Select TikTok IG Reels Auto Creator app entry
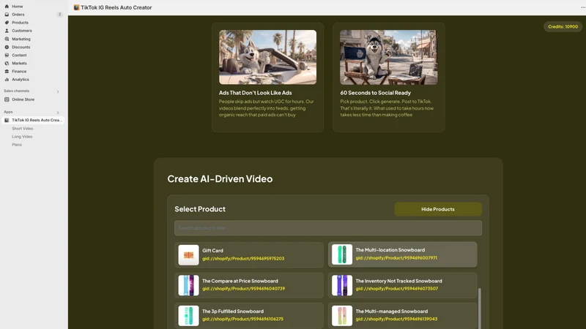 (33, 120)
